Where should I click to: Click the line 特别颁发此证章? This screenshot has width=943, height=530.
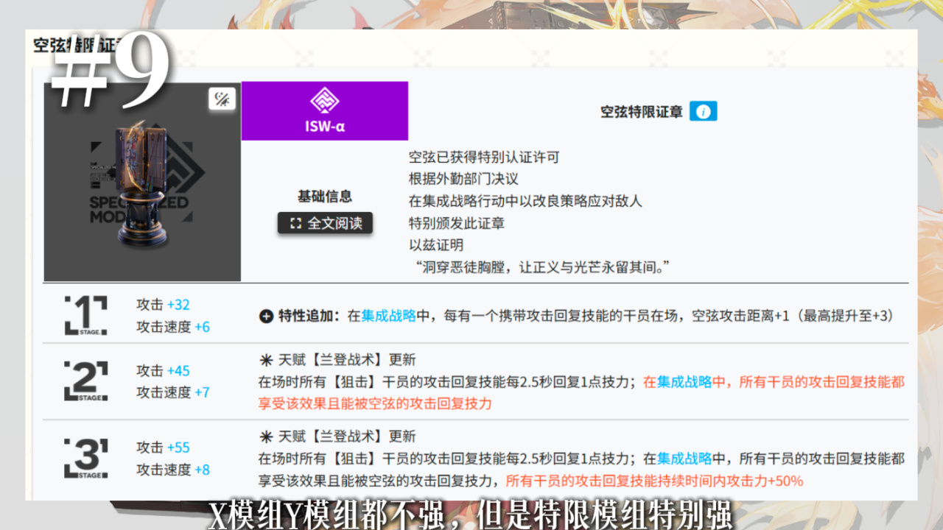[457, 223]
